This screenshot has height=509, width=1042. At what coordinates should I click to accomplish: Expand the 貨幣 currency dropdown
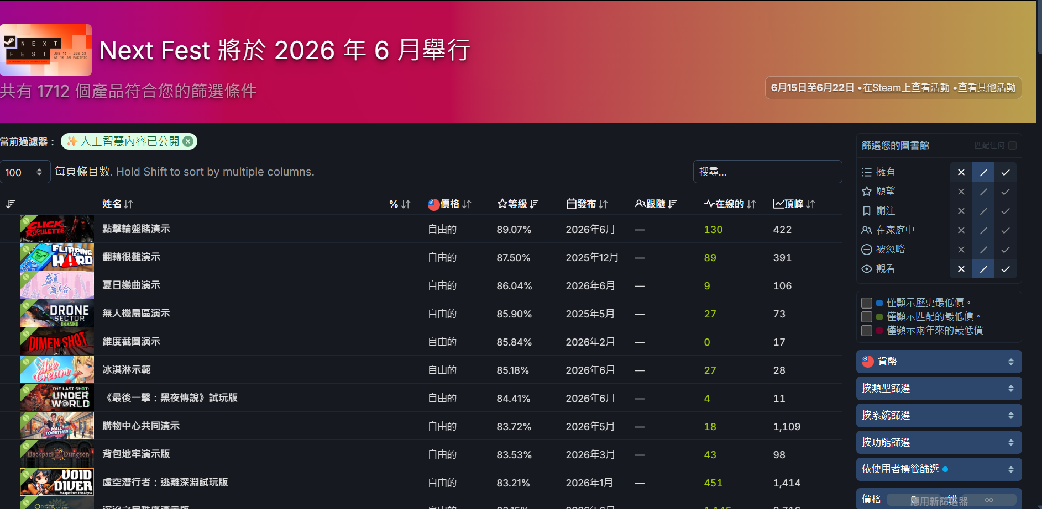pyautogui.click(x=939, y=362)
